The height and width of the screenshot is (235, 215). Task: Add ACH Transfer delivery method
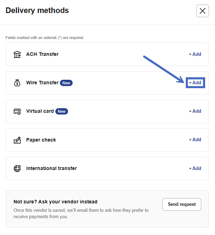pyautogui.click(x=195, y=54)
